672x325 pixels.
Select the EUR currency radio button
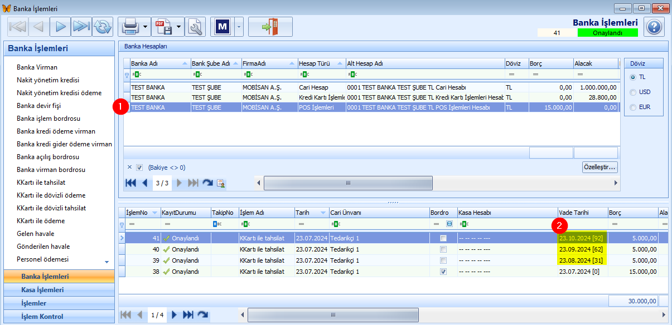(632, 107)
